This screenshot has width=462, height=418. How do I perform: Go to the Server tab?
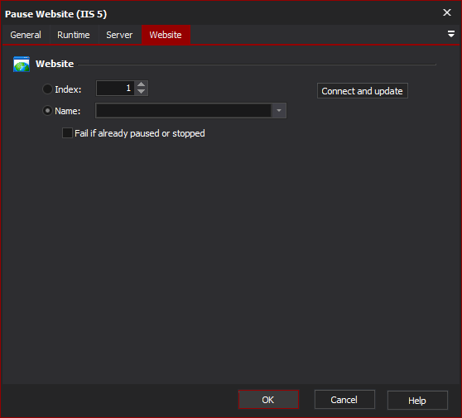pos(119,35)
